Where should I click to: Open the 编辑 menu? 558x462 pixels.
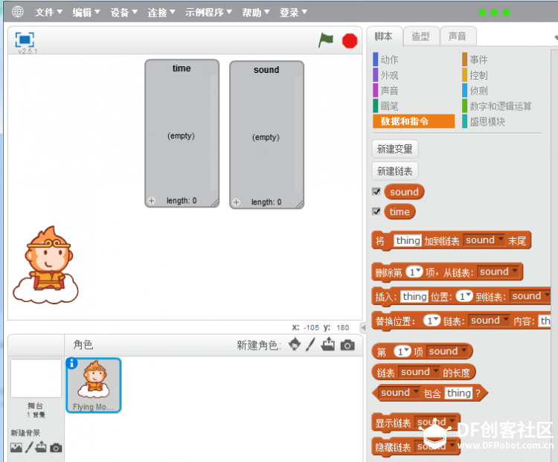pos(86,13)
